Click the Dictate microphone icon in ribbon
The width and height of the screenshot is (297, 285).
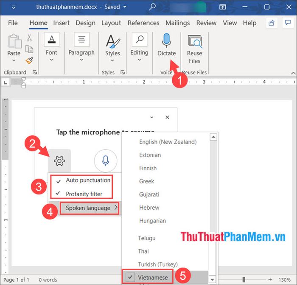point(166,40)
